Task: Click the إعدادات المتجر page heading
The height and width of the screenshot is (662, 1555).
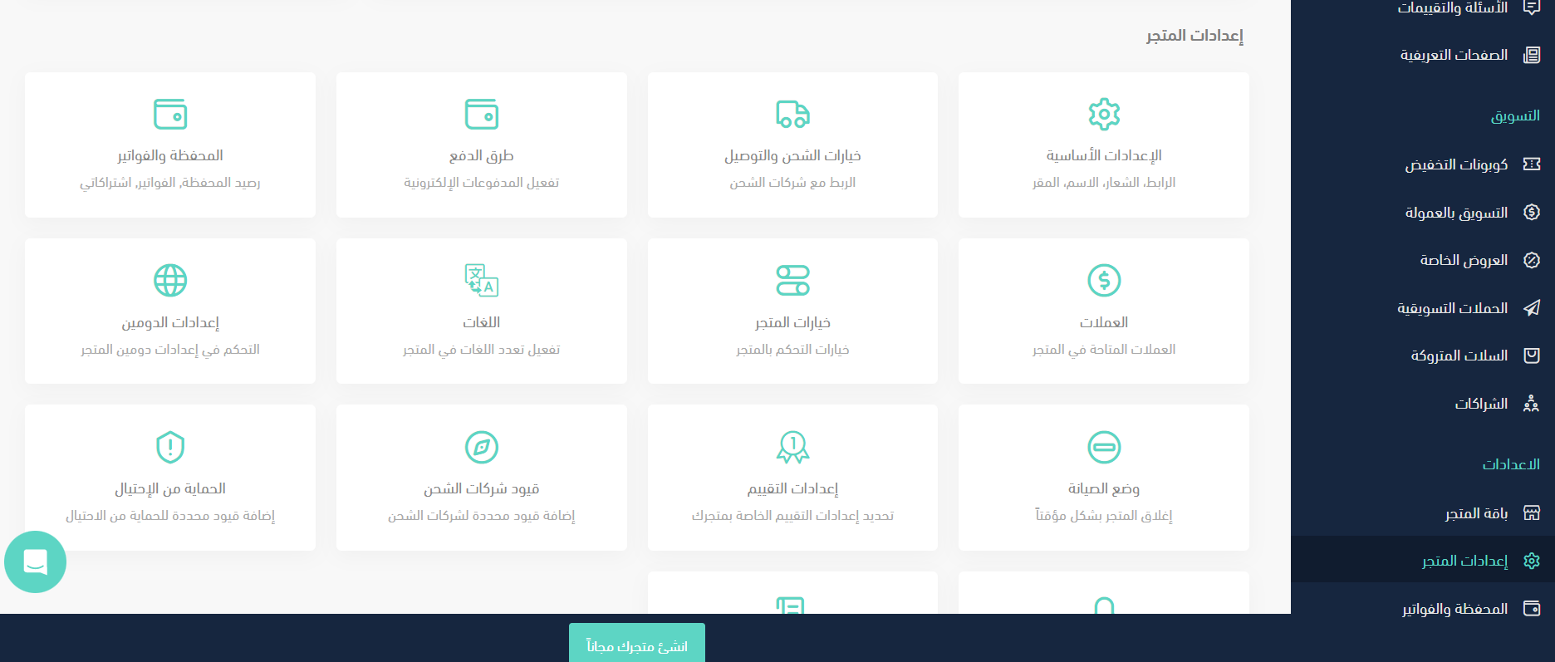Action: (1194, 35)
